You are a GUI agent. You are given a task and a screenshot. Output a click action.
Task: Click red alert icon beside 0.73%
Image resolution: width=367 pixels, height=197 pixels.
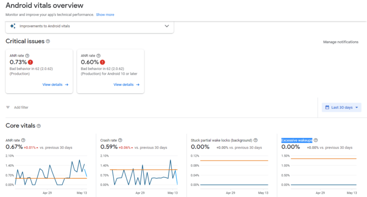tap(31, 62)
